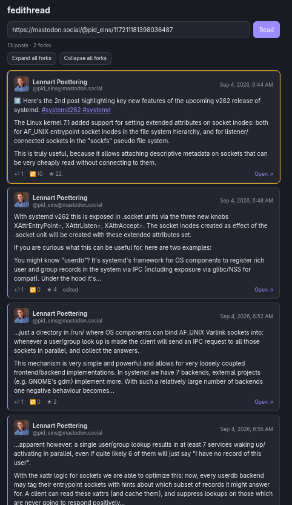Click Lennart's avatar in the first post

click(22, 84)
